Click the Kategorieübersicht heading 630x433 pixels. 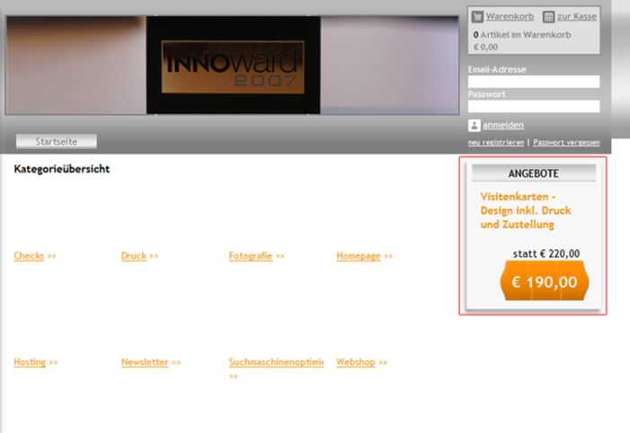pyautogui.click(x=62, y=169)
